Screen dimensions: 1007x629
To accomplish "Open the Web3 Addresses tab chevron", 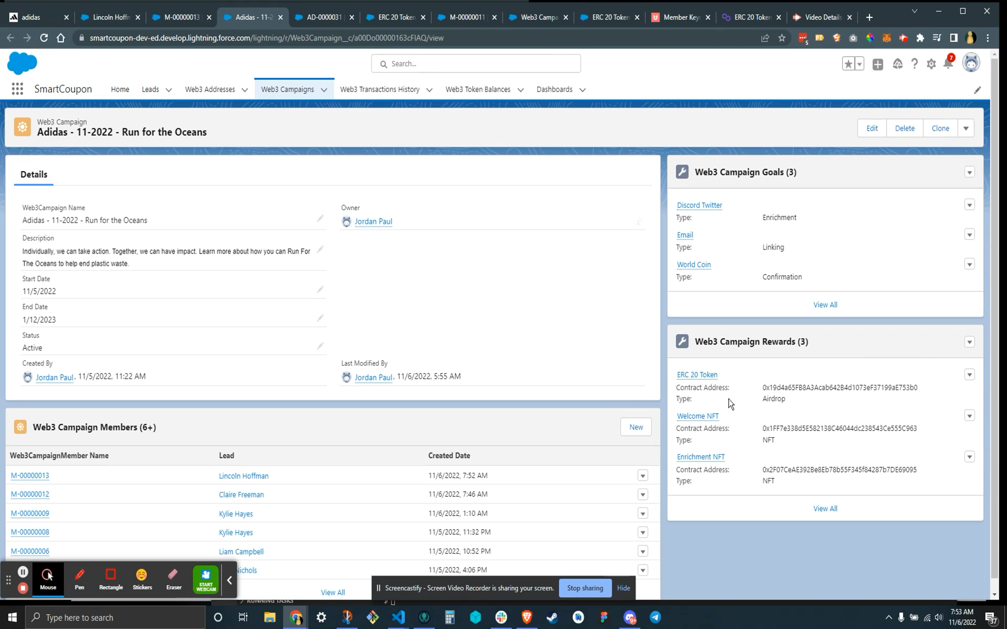I will click(x=244, y=90).
